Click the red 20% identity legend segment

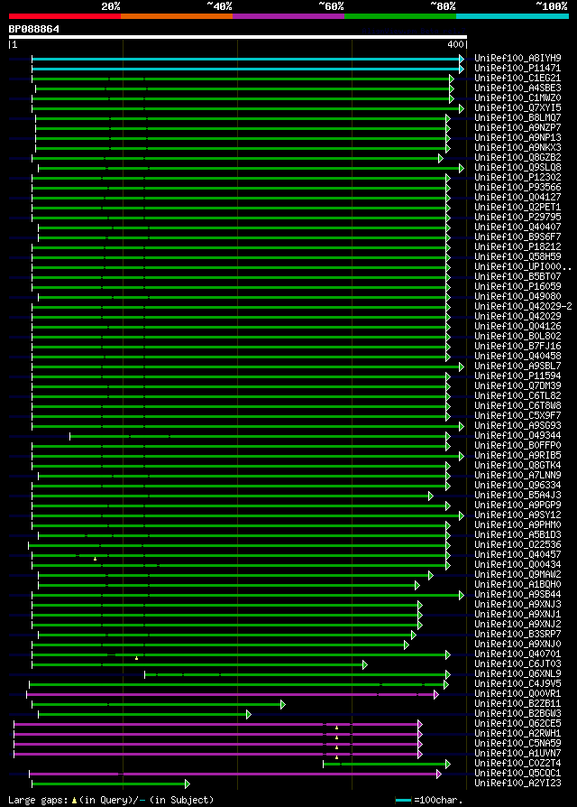point(65,16)
